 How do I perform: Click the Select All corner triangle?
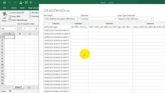click(3, 34)
